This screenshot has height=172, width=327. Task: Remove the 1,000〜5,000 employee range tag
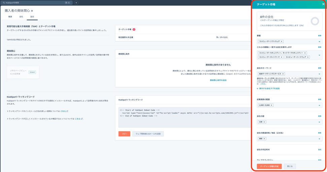point(271,105)
